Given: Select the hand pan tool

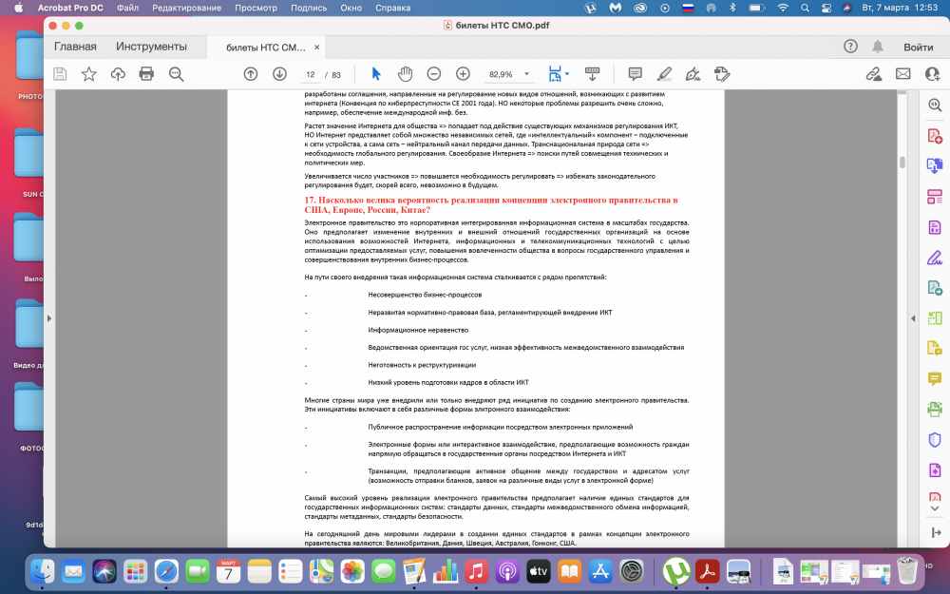Looking at the screenshot, I should [405, 74].
